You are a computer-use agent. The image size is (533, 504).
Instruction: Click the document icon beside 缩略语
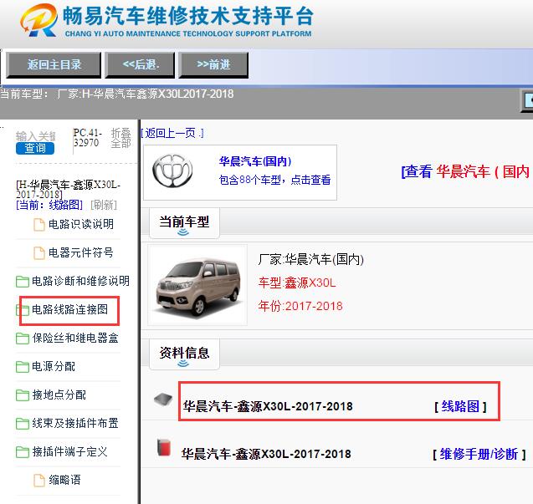point(39,481)
